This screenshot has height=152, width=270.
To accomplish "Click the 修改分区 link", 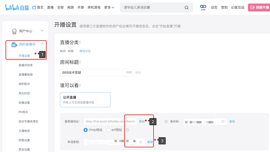I will [85, 51].
